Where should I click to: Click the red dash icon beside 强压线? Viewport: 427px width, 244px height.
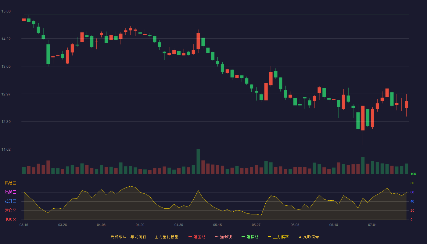[x=190, y=237]
